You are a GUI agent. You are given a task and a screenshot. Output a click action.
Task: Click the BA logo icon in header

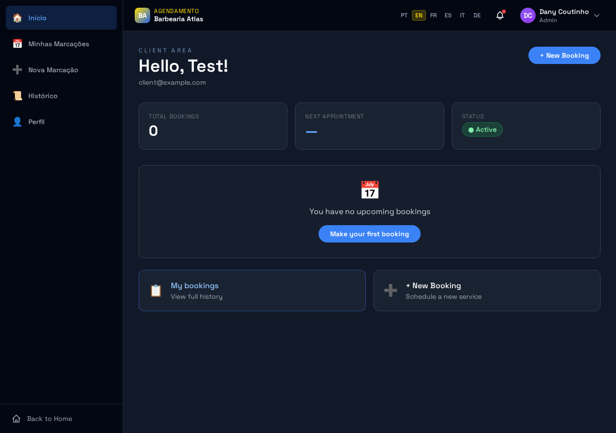point(142,15)
